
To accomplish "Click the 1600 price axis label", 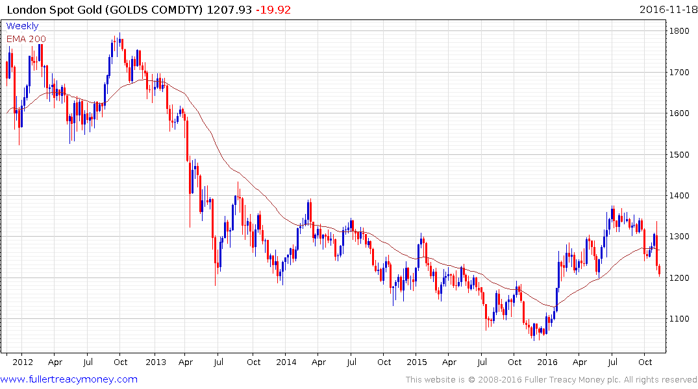I will click(x=679, y=113).
